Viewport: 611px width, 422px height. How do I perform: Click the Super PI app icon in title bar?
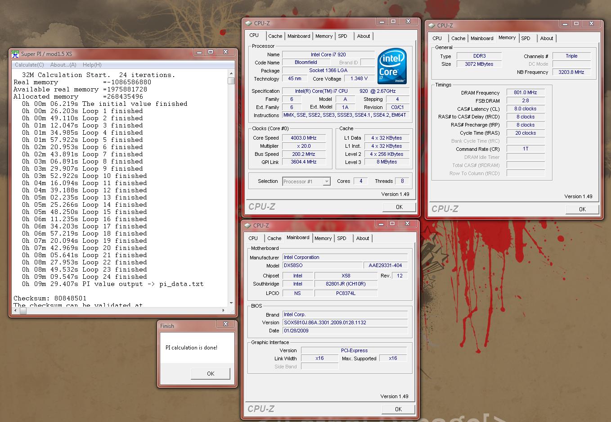click(x=15, y=54)
